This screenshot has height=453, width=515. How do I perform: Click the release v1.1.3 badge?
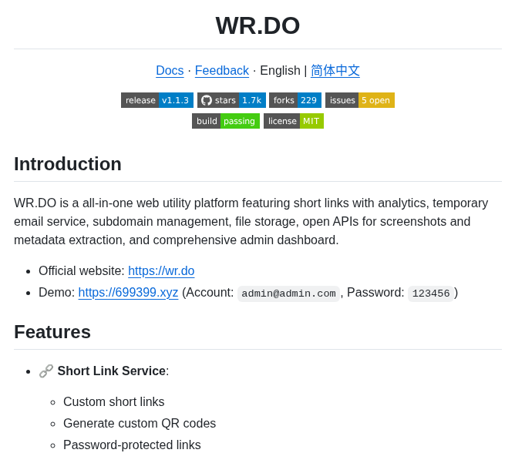157,100
